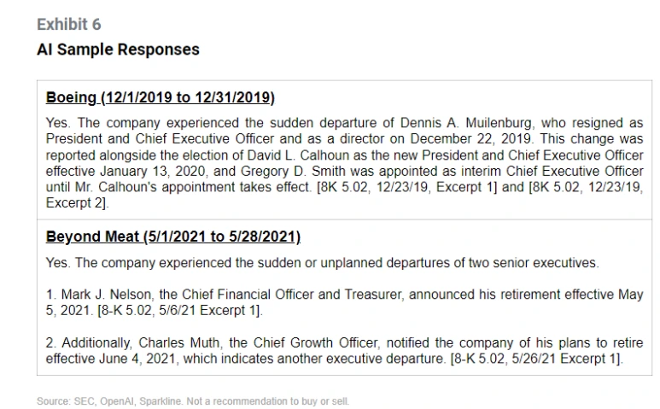Click the David L. Calhoun name
This screenshot has height=409, width=660.
click(299, 155)
